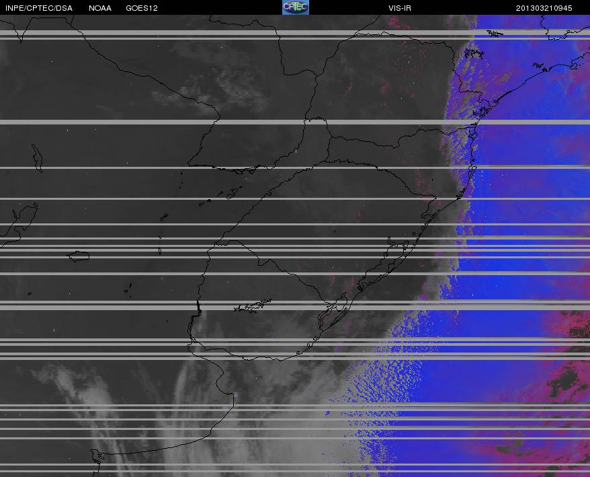This screenshot has height=477, width=590.
Task: Click the INPE/CPTEC/DSA header text
Action: coord(39,8)
